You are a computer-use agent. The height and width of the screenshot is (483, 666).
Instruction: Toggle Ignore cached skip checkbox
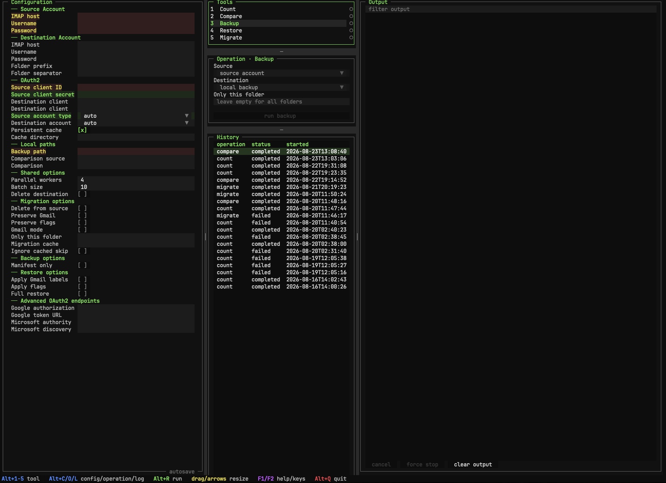(82, 251)
